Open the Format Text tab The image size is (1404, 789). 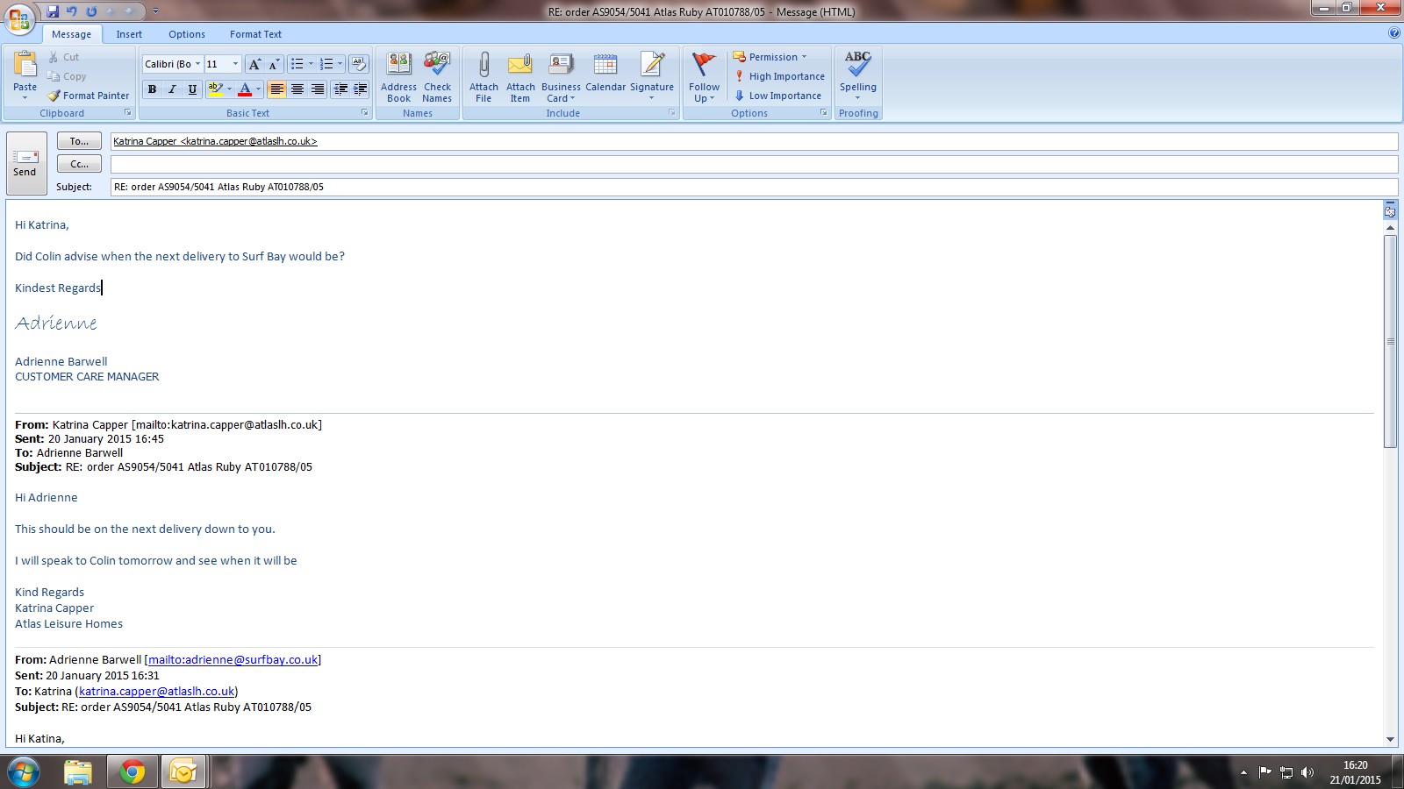coord(255,34)
